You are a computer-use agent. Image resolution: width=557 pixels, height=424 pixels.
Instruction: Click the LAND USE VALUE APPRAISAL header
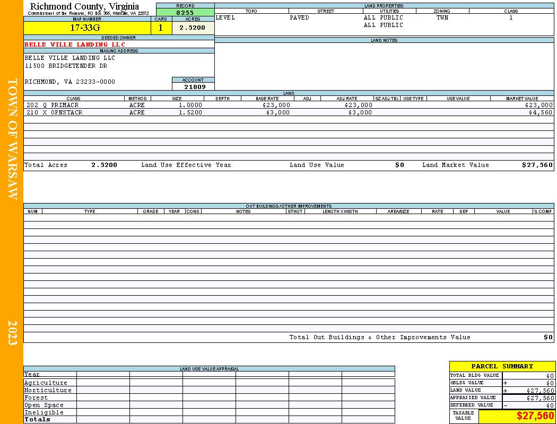coord(209,369)
